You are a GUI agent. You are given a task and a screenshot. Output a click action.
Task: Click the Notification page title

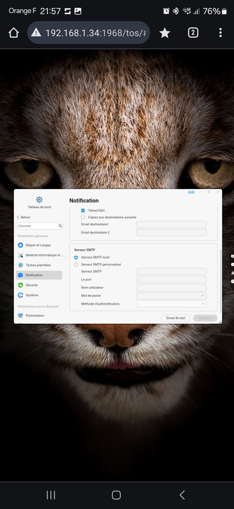click(x=84, y=200)
